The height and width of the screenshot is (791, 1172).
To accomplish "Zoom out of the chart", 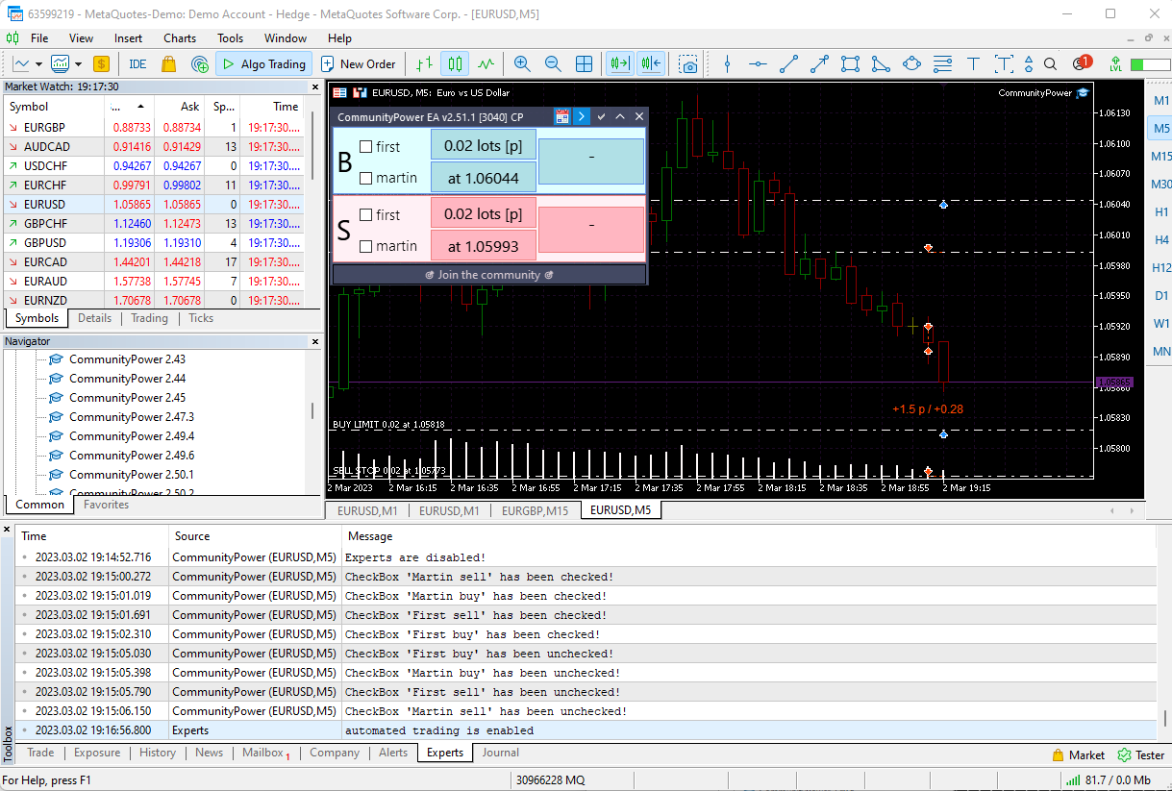I will click(553, 64).
